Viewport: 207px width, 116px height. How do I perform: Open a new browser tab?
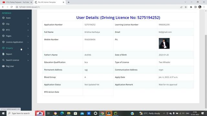pyautogui.click(x=69, y=2)
